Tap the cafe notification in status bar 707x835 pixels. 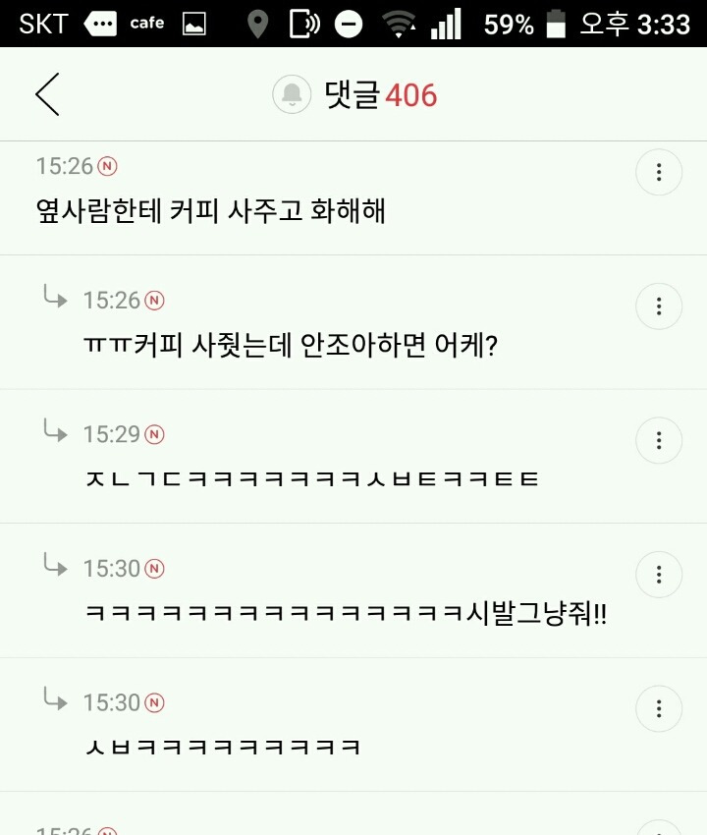click(147, 23)
